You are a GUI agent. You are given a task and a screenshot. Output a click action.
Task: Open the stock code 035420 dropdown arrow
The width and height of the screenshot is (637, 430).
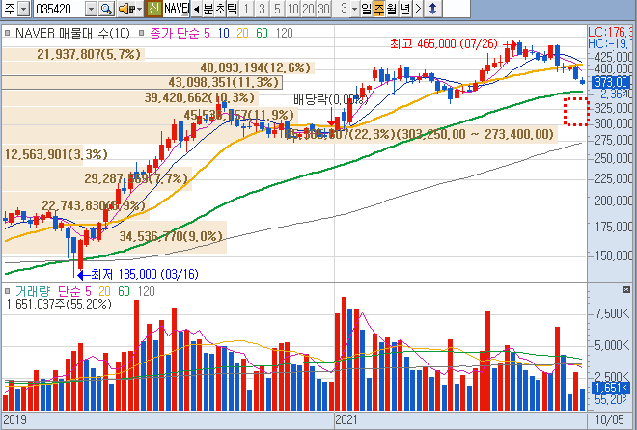92,9
